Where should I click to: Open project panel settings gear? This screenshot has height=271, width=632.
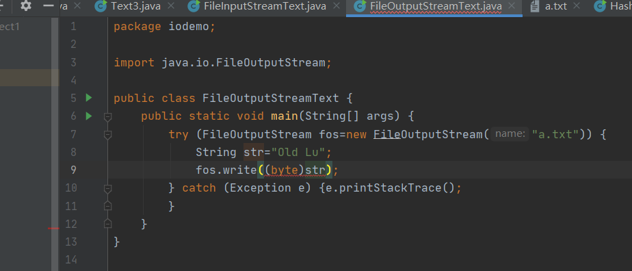tap(26, 5)
